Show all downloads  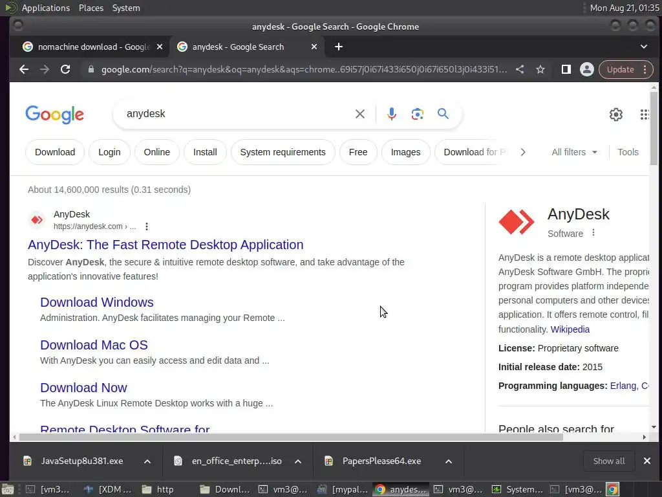pyautogui.click(x=609, y=461)
